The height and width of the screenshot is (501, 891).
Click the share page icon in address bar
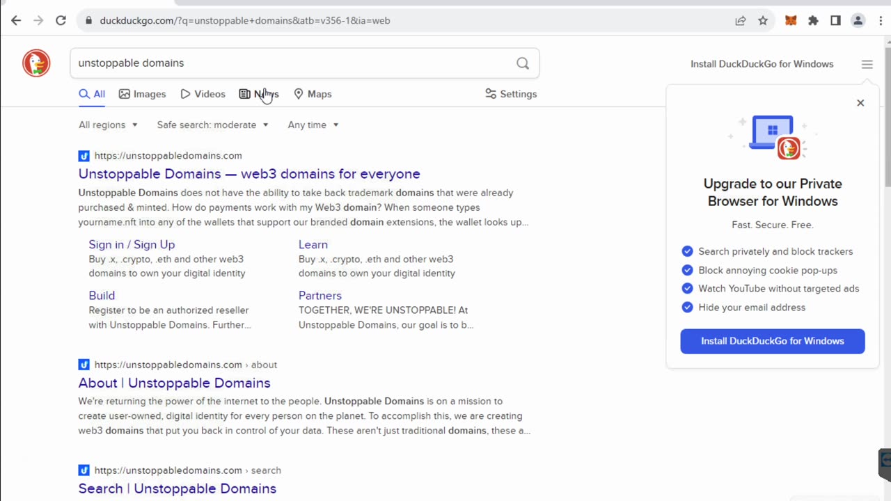[x=741, y=21]
